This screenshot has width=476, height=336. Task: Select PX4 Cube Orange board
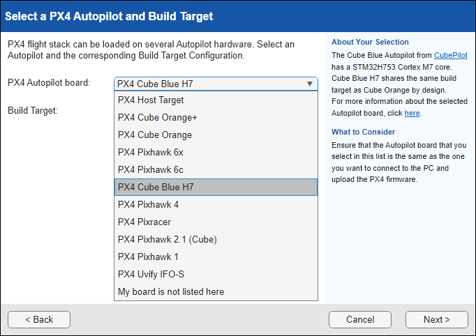[154, 135]
